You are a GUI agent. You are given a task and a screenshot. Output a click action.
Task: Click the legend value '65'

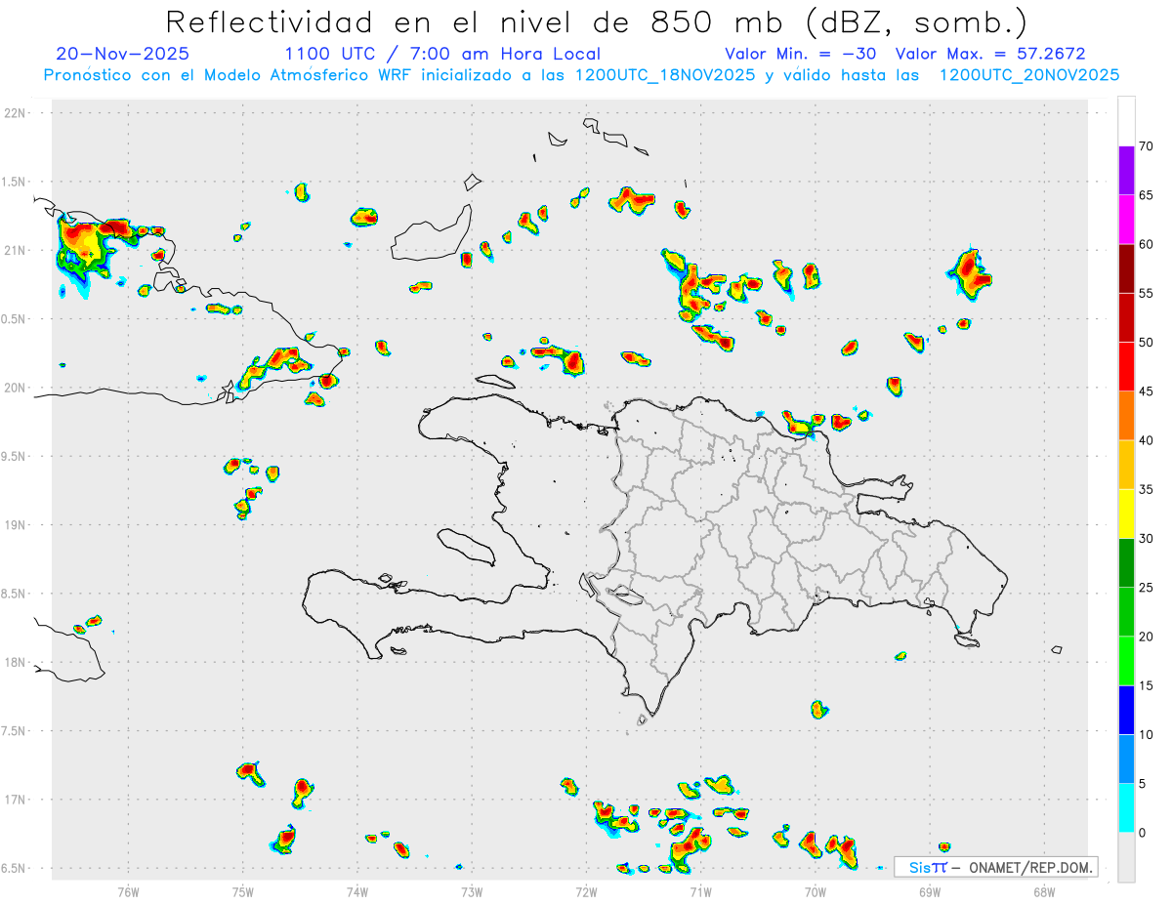click(1146, 195)
